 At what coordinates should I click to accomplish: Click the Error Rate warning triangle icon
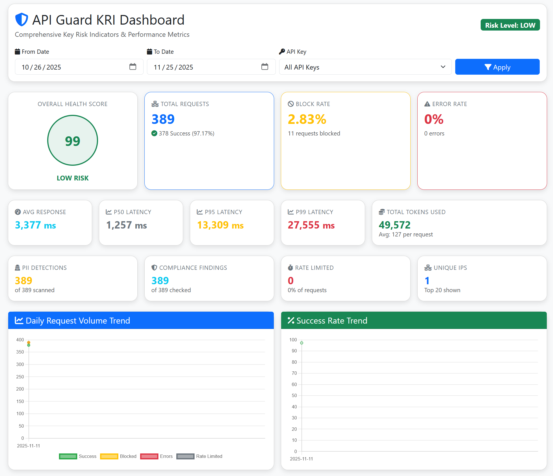[426, 104]
